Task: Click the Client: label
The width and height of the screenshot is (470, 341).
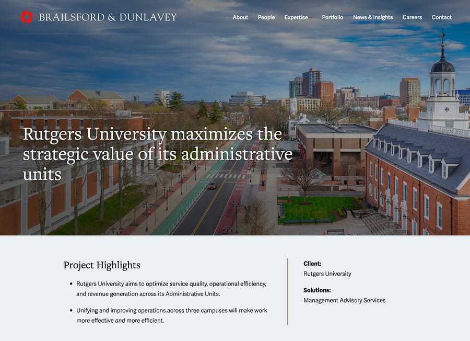Action: tap(312, 264)
